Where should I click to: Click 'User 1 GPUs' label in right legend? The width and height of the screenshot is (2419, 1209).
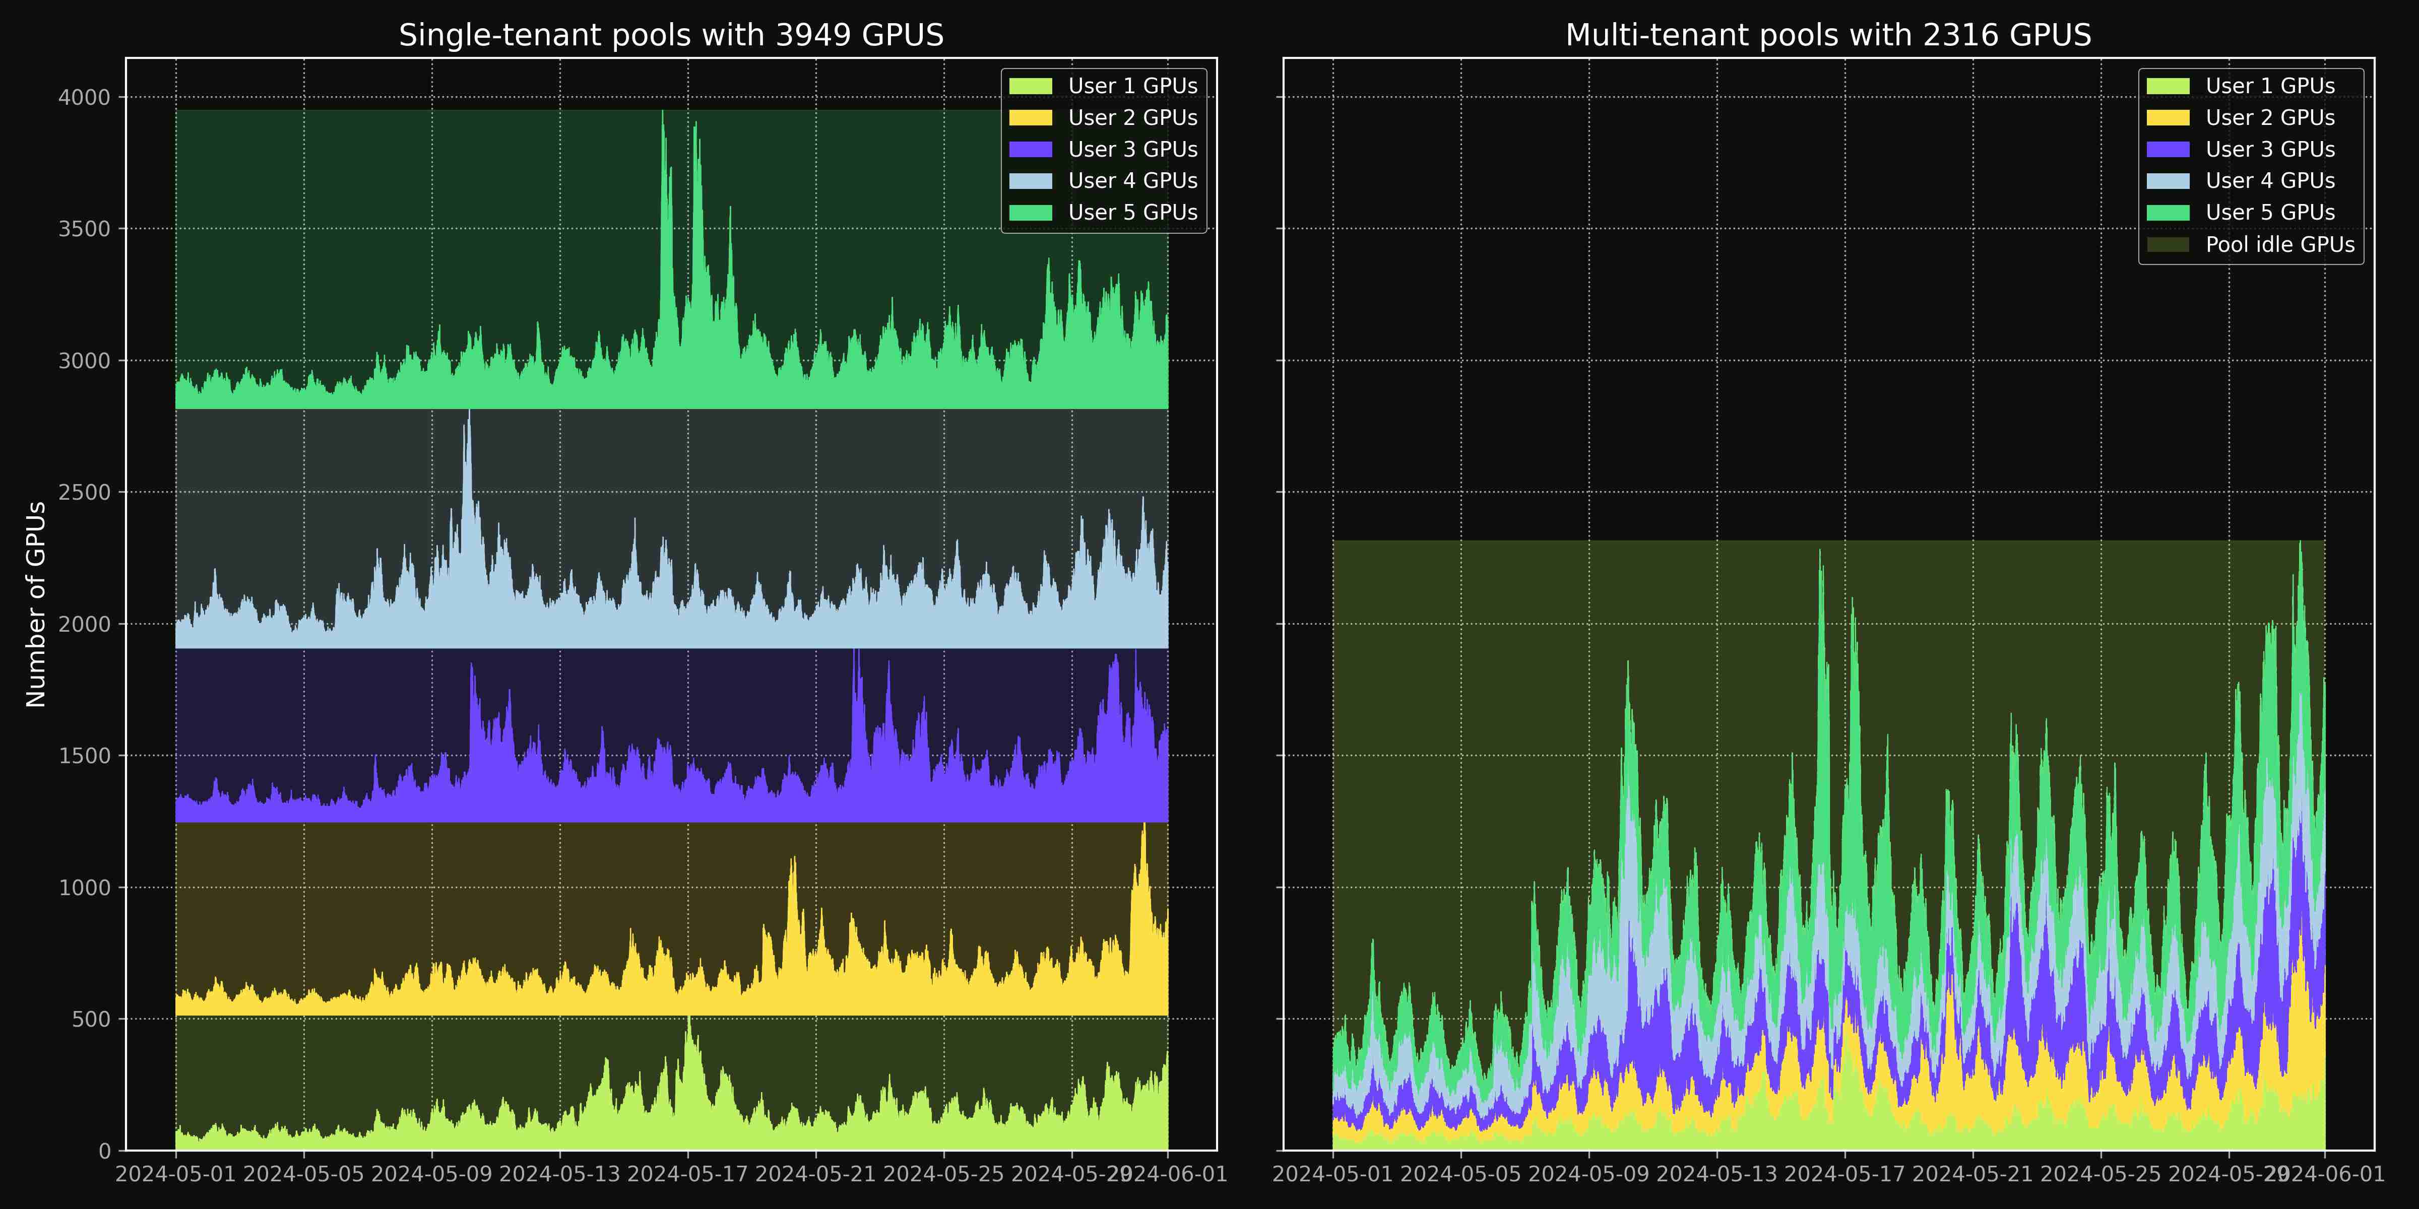(x=2271, y=86)
